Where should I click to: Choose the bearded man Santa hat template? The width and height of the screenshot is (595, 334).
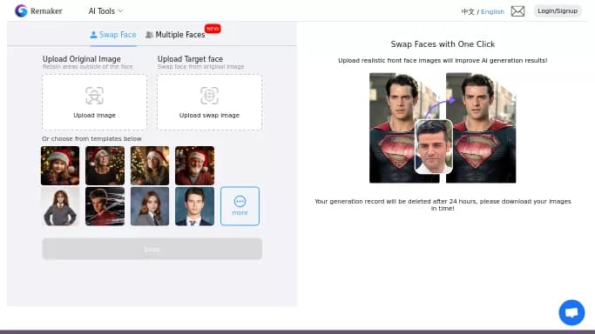pos(194,165)
